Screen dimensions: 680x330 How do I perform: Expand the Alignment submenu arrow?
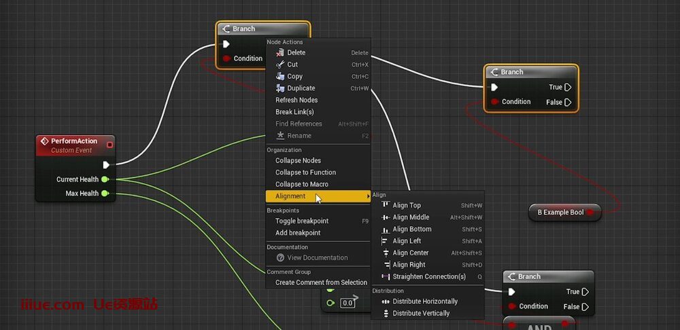coord(368,197)
